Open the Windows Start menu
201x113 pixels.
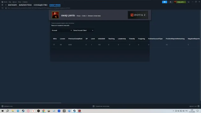tap(3, 111)
